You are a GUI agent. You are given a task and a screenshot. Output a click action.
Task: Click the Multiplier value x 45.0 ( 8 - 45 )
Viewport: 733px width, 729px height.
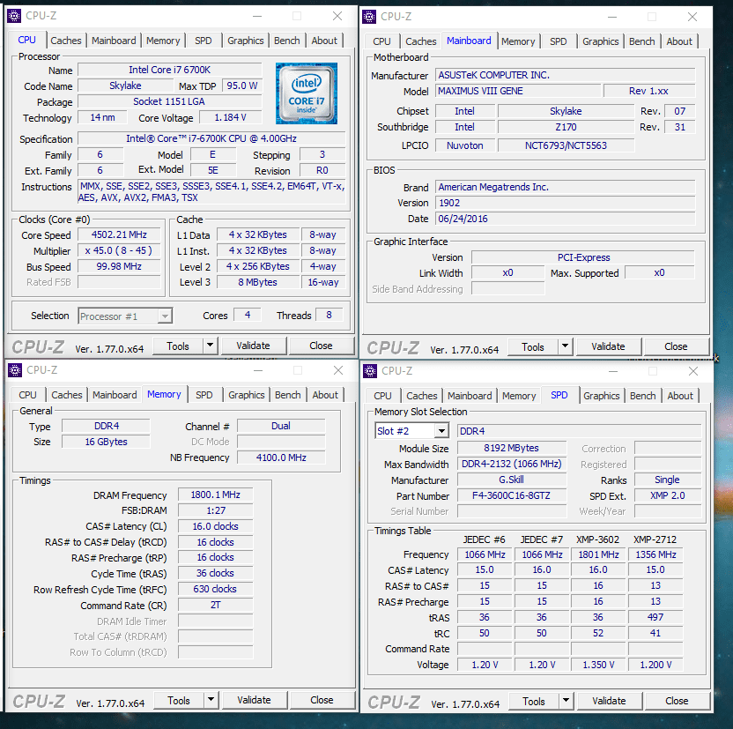119,250
